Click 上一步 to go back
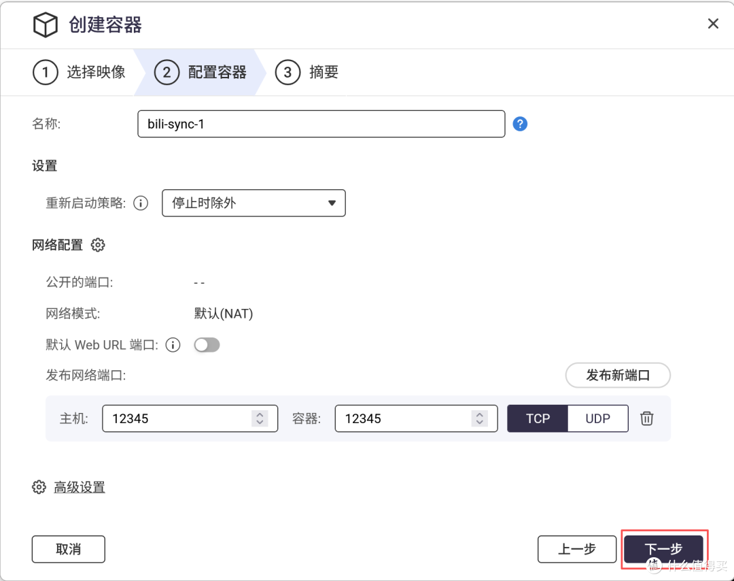The height and width of the screenshot is (581, 734). point(577,549)
